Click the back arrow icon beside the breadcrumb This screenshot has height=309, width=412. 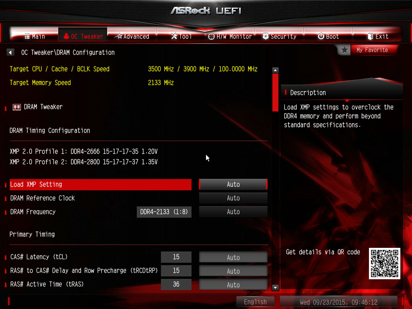[11, 53]
